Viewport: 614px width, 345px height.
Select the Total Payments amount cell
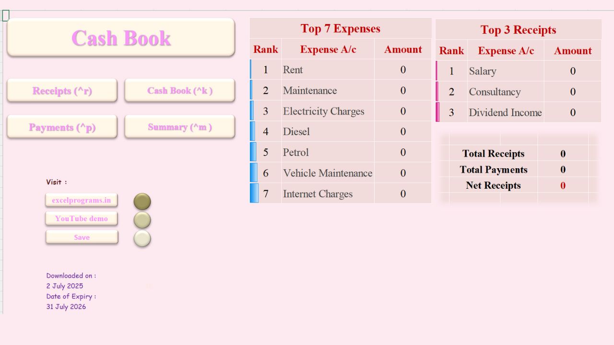tap(563, 170)
